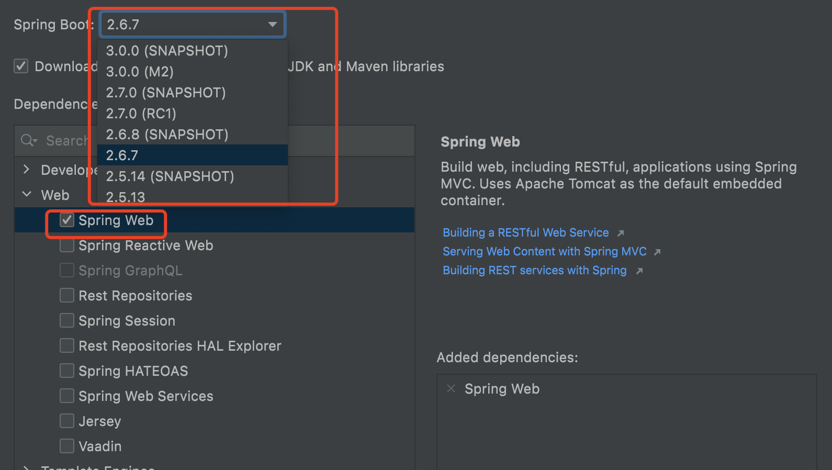Remove Spring Web from added dependencies

[451, 388]
